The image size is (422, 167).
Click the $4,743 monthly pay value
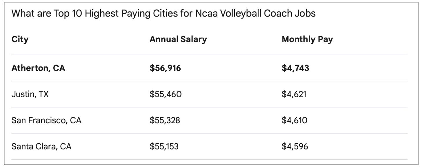point(295,68)
